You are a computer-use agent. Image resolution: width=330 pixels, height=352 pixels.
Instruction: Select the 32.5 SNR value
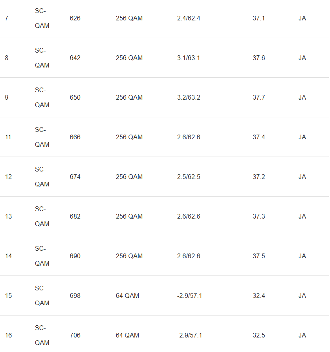pos(258,336)
